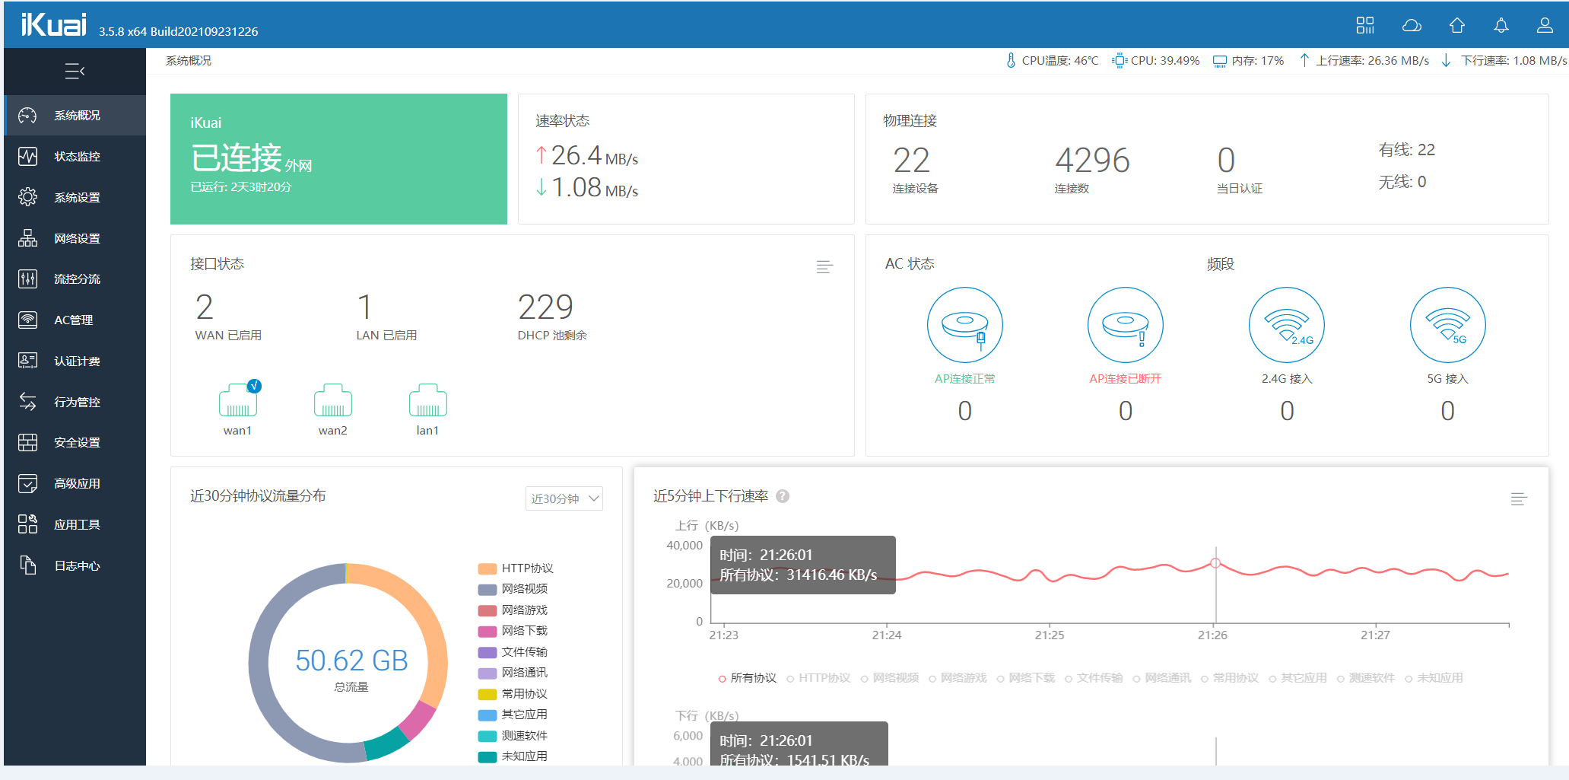This screenshot has width=1569, height=780.
Task: Open 系统设置 in the sidebar
Action: (75, 197)
